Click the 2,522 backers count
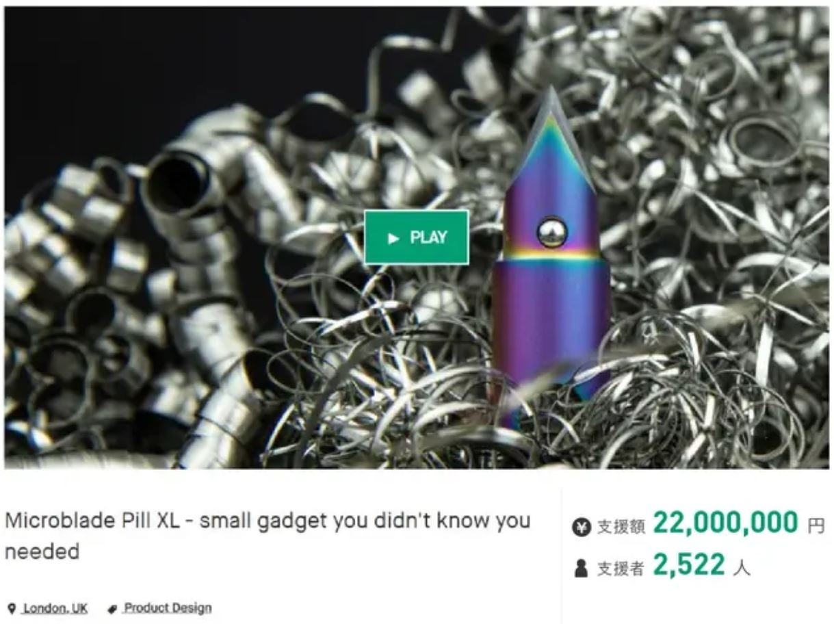 [689, 565]
